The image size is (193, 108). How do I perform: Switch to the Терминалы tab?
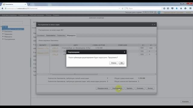(x=61, y=35)
